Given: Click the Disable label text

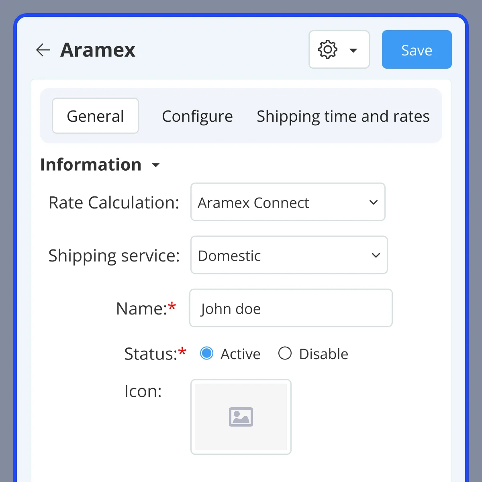Looking at the screenshot, I should coord(323,354).
